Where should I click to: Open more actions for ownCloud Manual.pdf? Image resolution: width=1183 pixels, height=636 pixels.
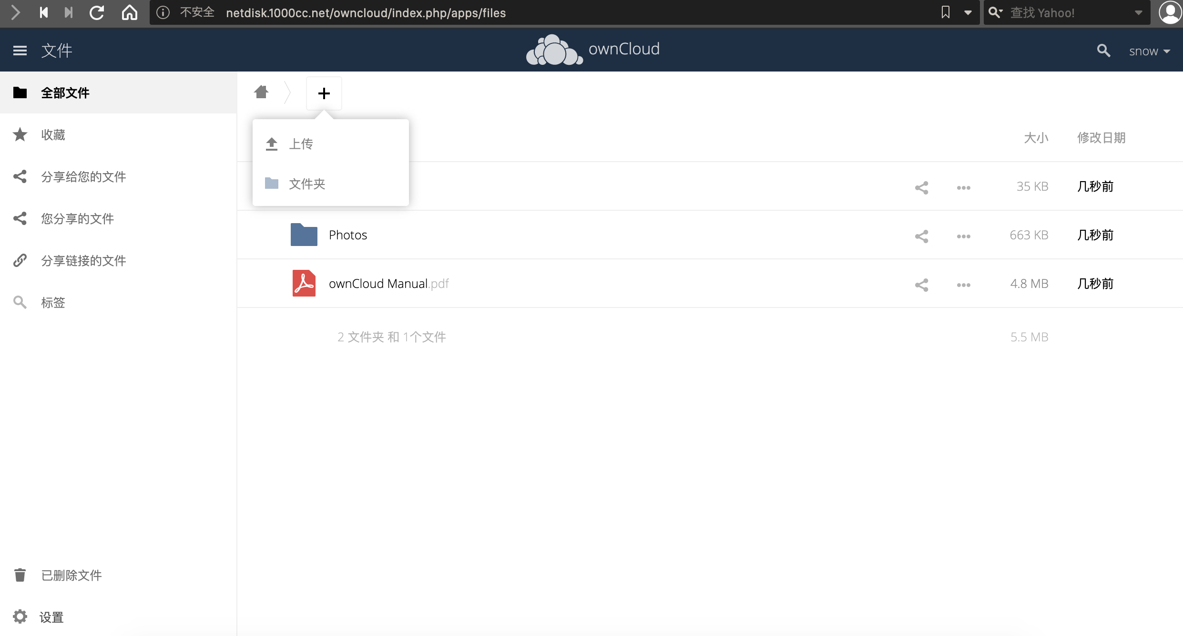click(964, 285)
